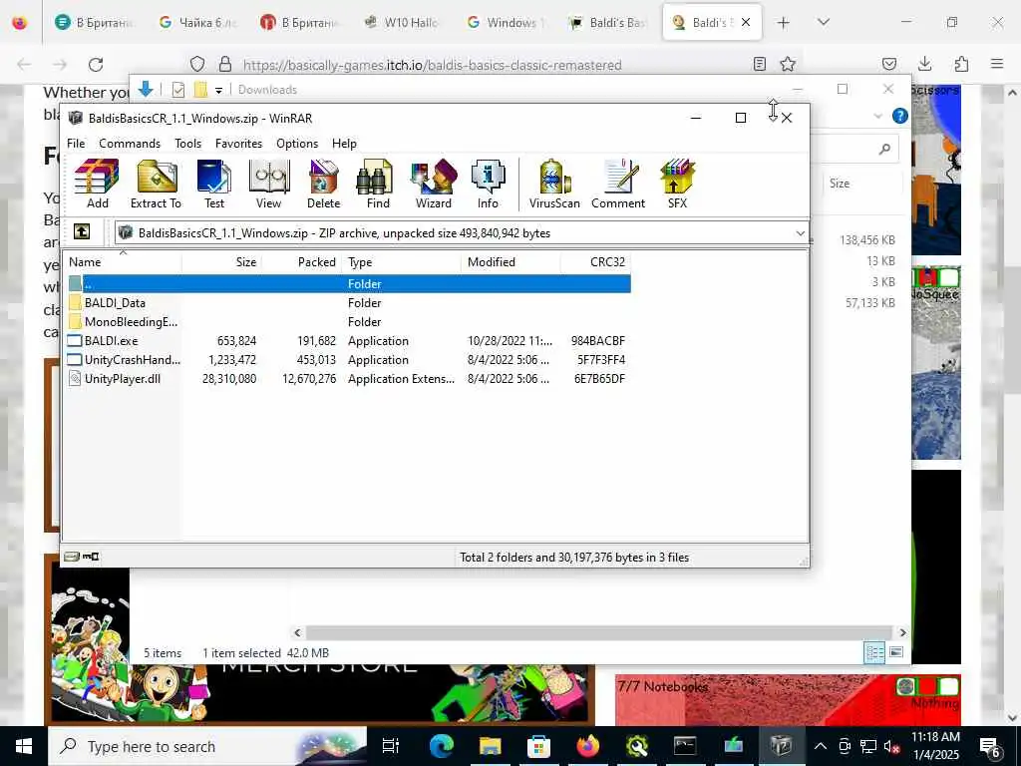This screenshot has width=1021, height=766.
Task: Convert archive to SFX
Action: [x=677, y=184]
